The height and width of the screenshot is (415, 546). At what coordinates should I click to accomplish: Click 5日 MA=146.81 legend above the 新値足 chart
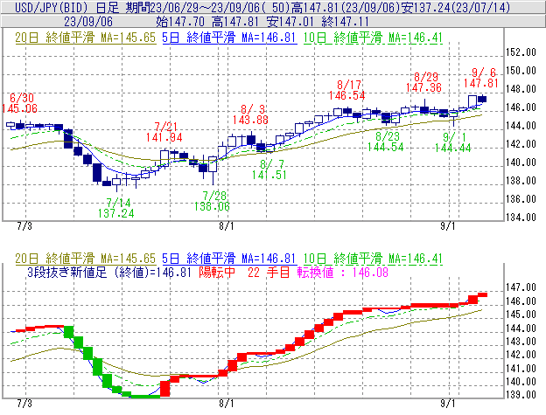229,259
